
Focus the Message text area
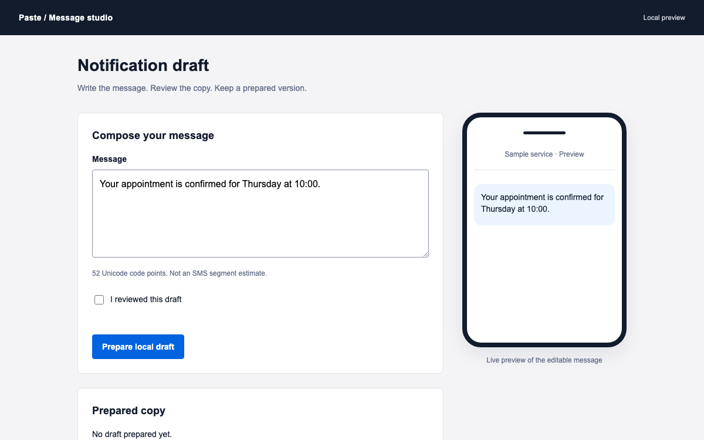260,214
